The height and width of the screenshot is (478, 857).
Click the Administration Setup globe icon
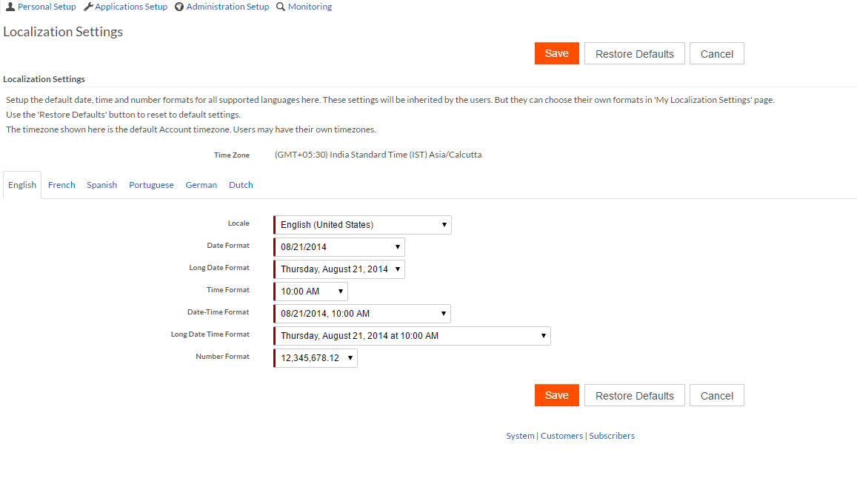pyautogui.click(x=179, y=7)
